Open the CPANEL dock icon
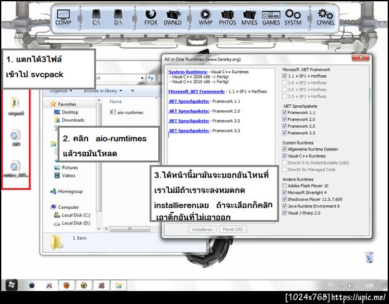Screen dimensions: 389x304 coord(325,18)
